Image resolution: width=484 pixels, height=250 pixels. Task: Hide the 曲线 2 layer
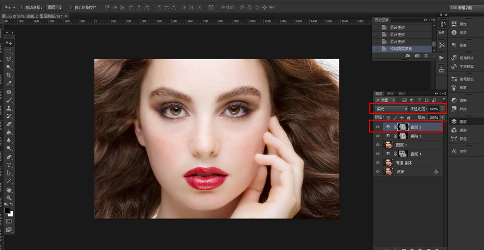pyautogui.click(x=378, y=127)
